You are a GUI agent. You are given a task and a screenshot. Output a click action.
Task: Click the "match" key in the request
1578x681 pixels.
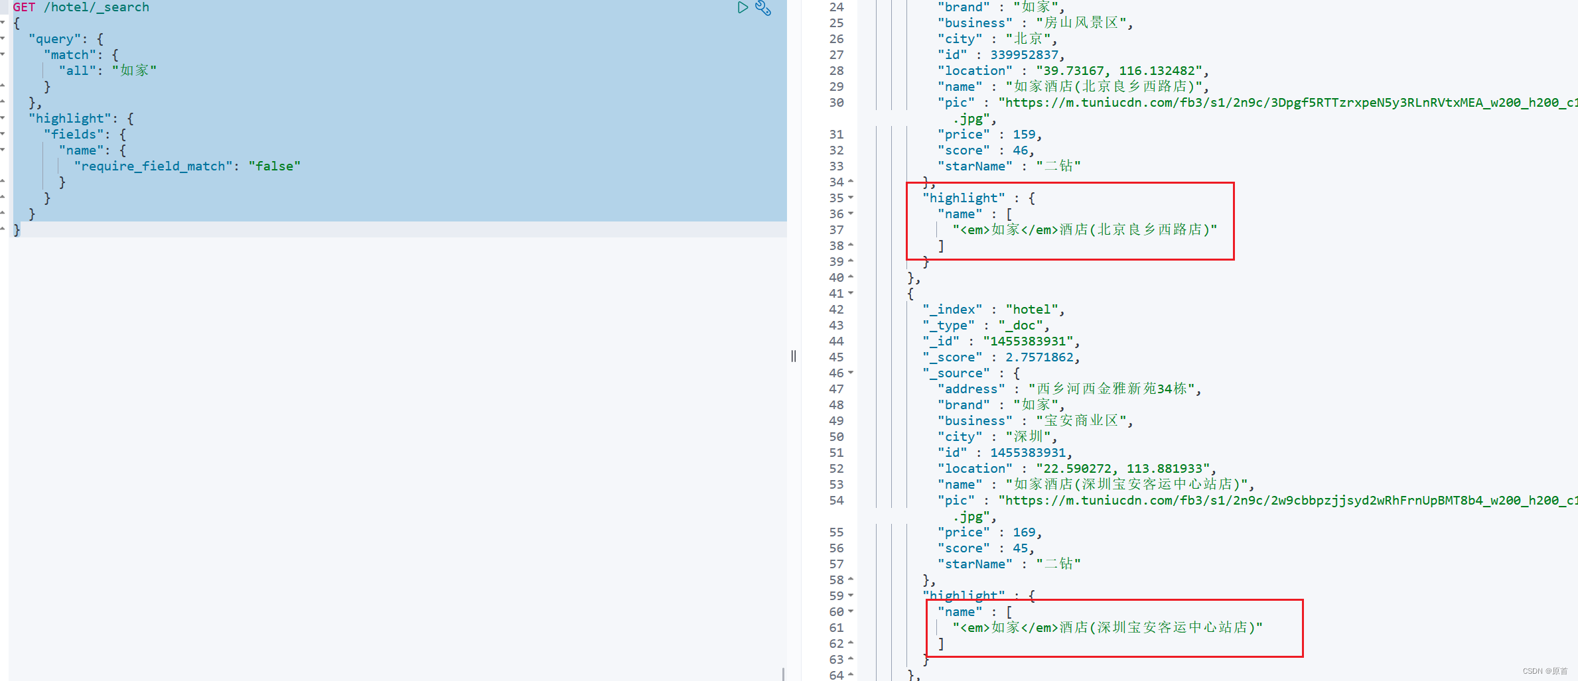[70, 55]
